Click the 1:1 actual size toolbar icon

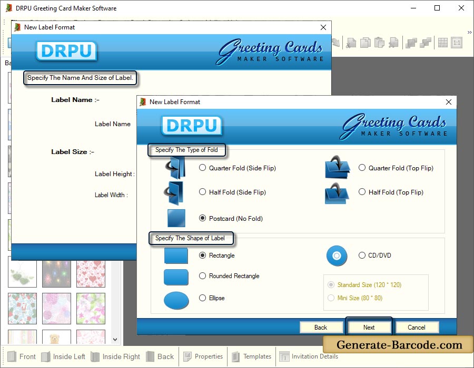coord(457,43)
